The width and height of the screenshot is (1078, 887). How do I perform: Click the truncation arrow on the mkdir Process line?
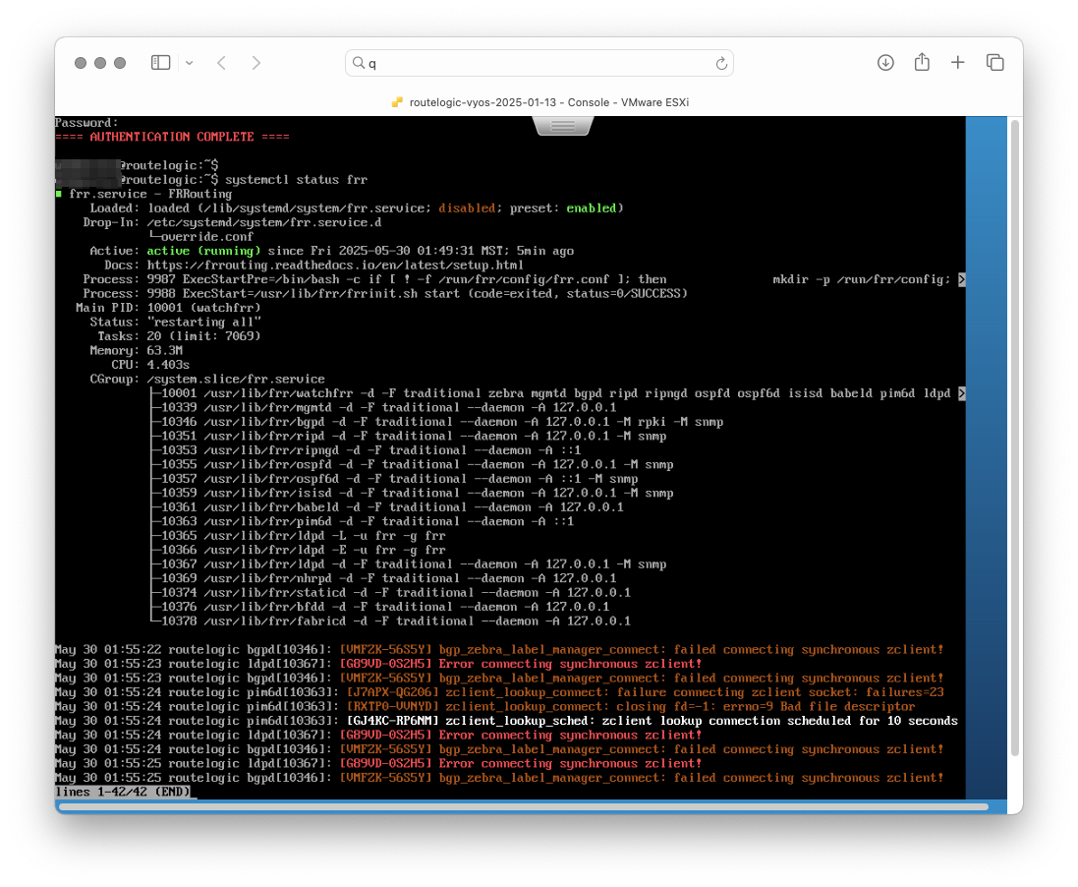(962, 279)
